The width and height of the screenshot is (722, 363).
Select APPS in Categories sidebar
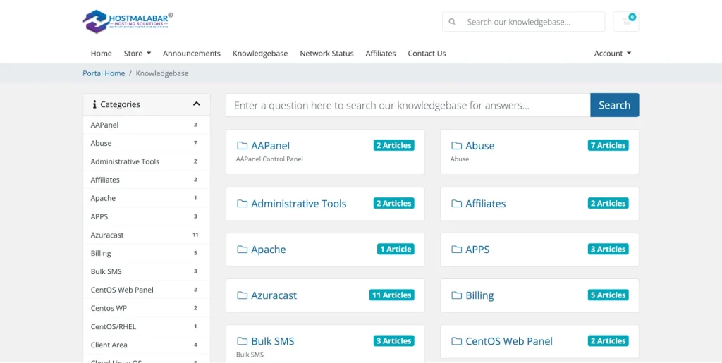[147, 216]
